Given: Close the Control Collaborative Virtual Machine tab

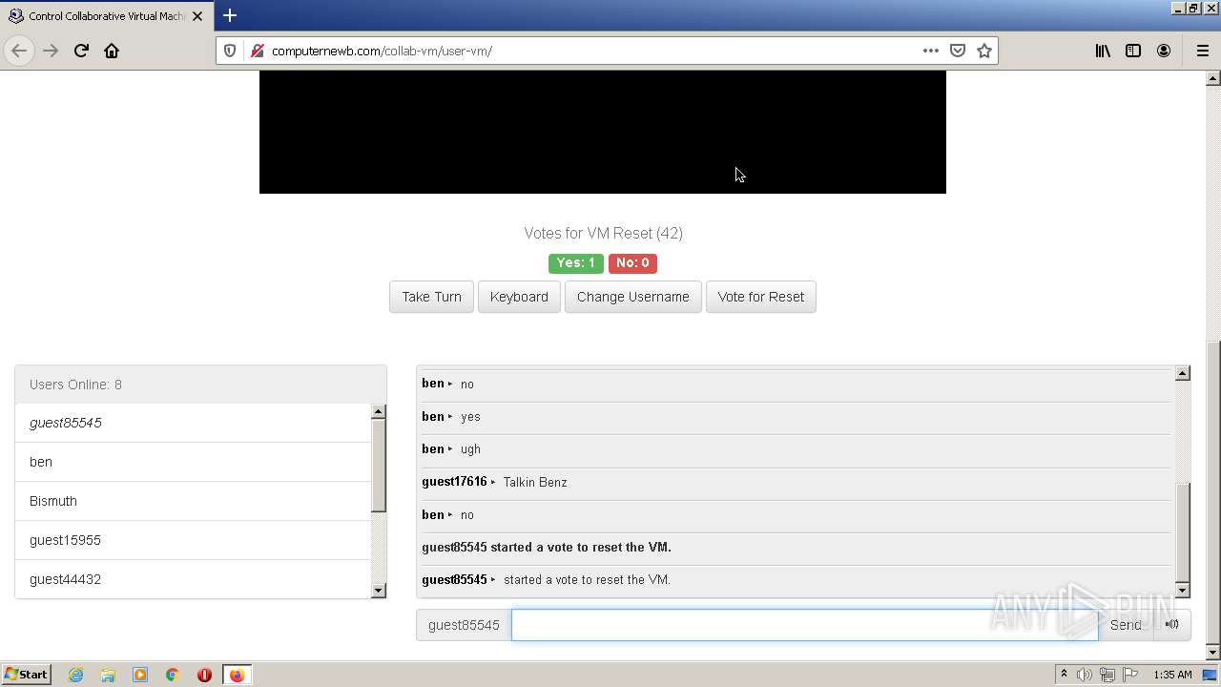Looking at the screenshot, I should (x=197, y=16).
